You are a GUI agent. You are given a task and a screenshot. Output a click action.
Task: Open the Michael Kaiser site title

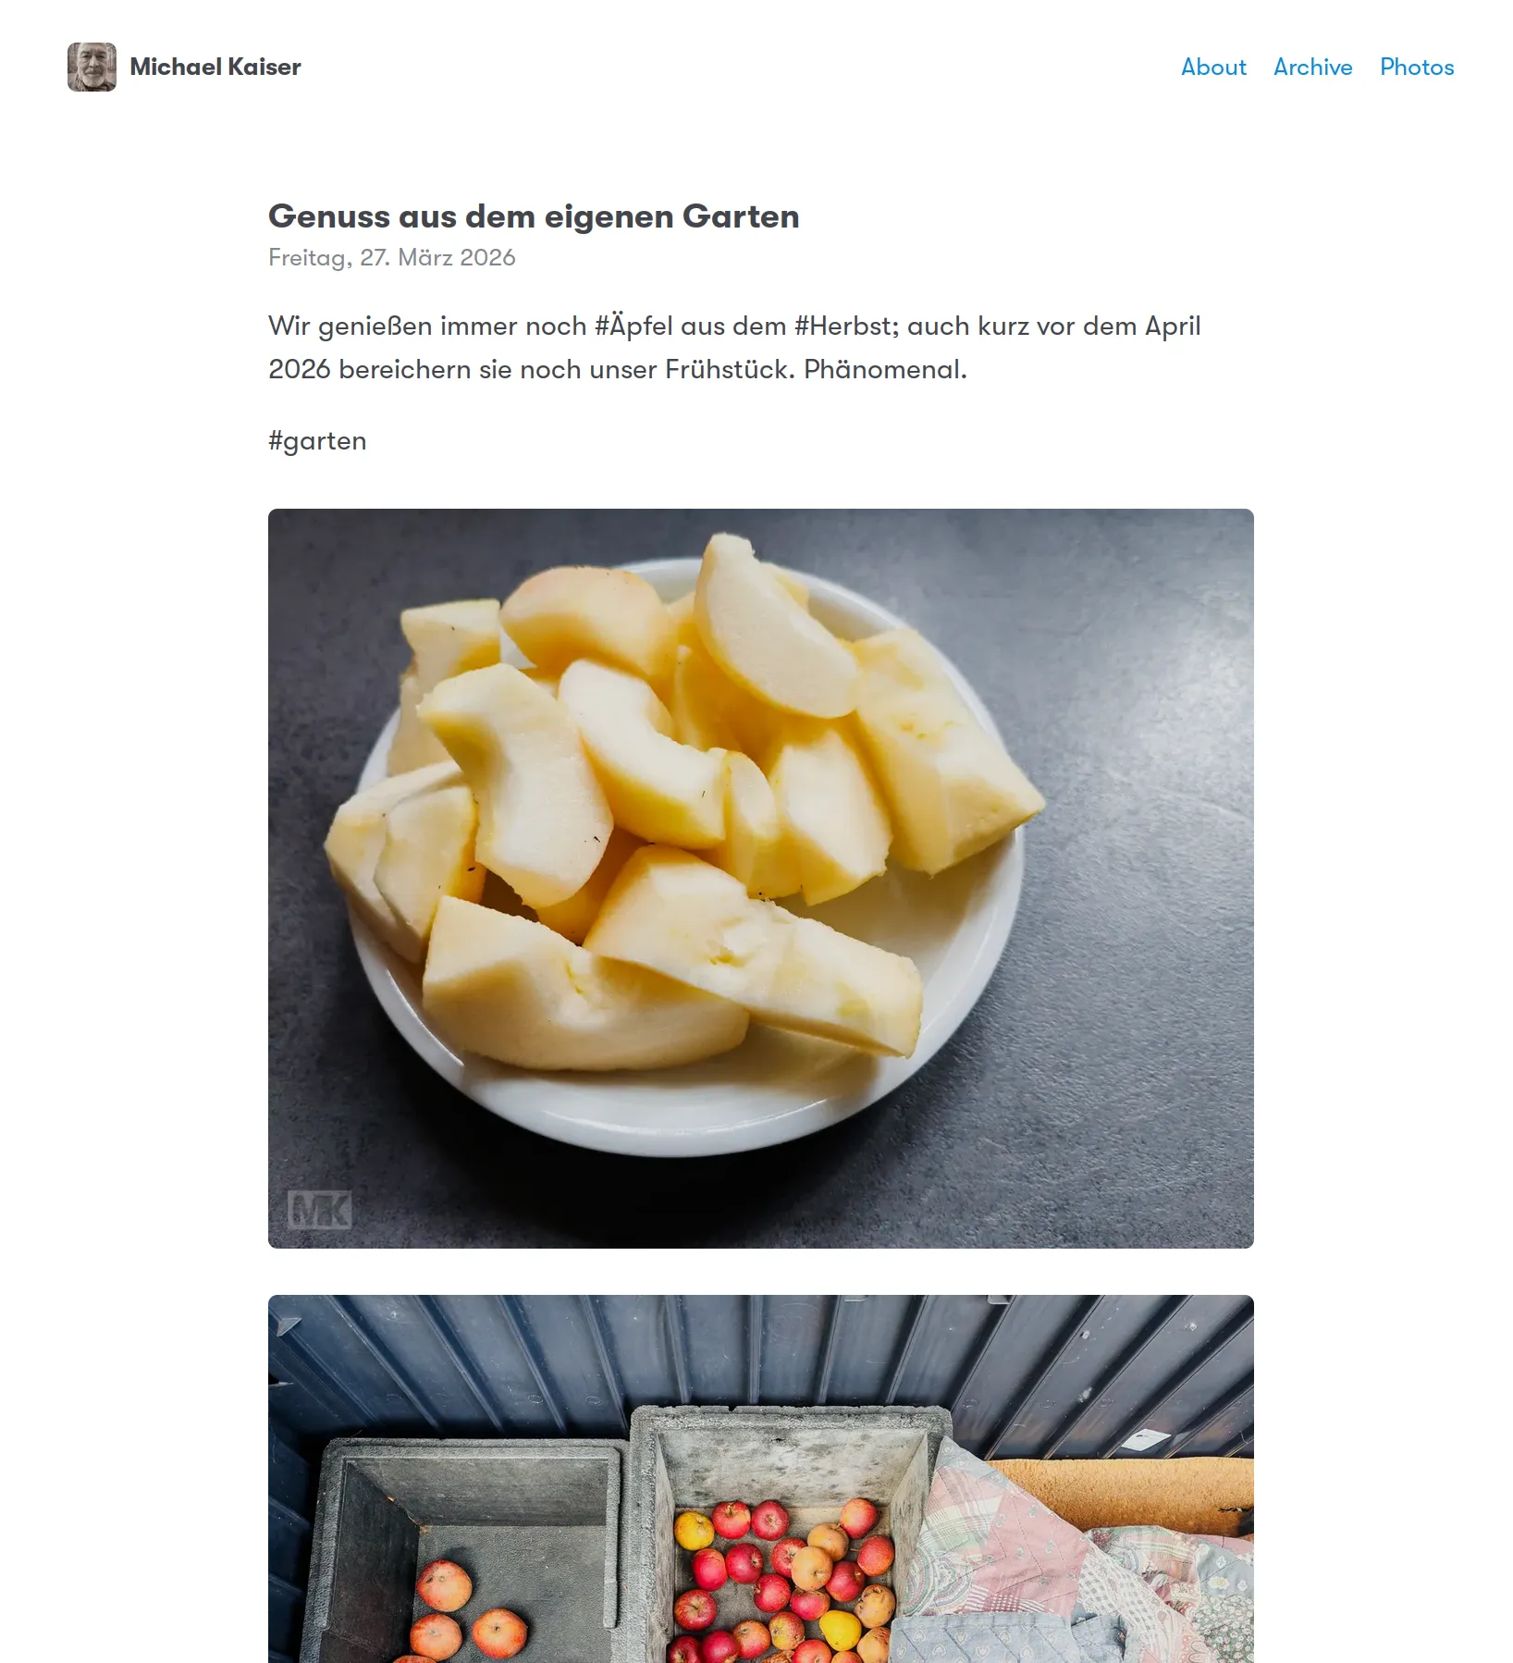(215, 67)
